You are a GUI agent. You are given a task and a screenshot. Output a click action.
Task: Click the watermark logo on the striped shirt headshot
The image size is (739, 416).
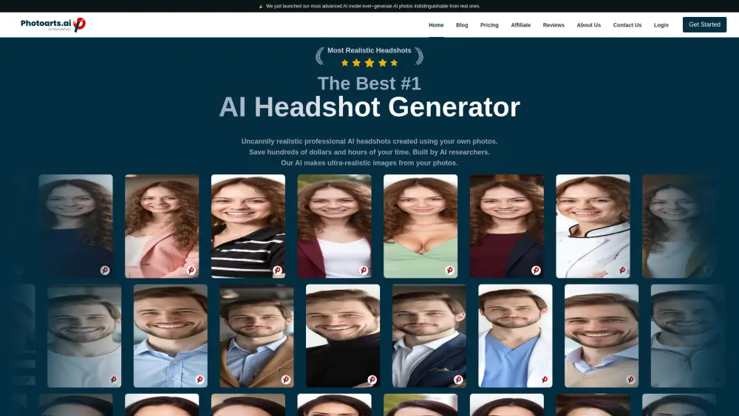click(277, 270)
